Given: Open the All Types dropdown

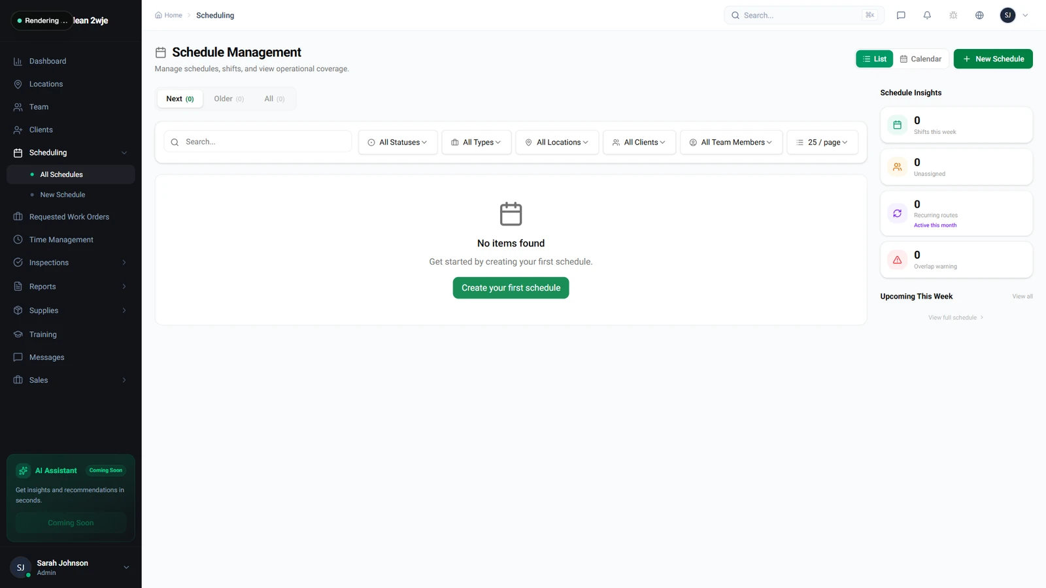Looking at the screenshot, I should pos(477,142).
